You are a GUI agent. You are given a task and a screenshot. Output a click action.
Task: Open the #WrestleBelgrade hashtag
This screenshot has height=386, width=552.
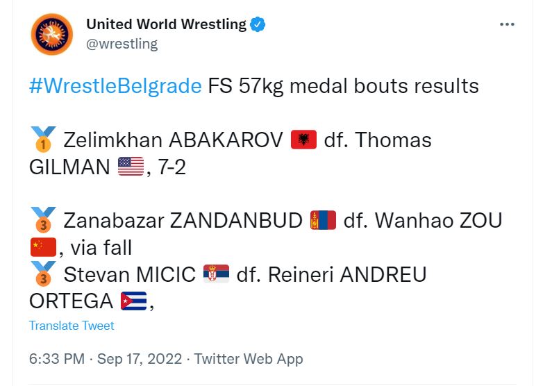[x=115, y=86]
